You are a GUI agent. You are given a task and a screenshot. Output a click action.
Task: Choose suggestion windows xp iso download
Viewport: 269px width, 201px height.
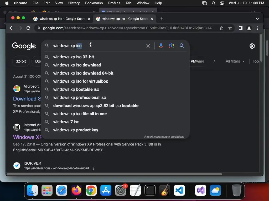coord(115,65)
